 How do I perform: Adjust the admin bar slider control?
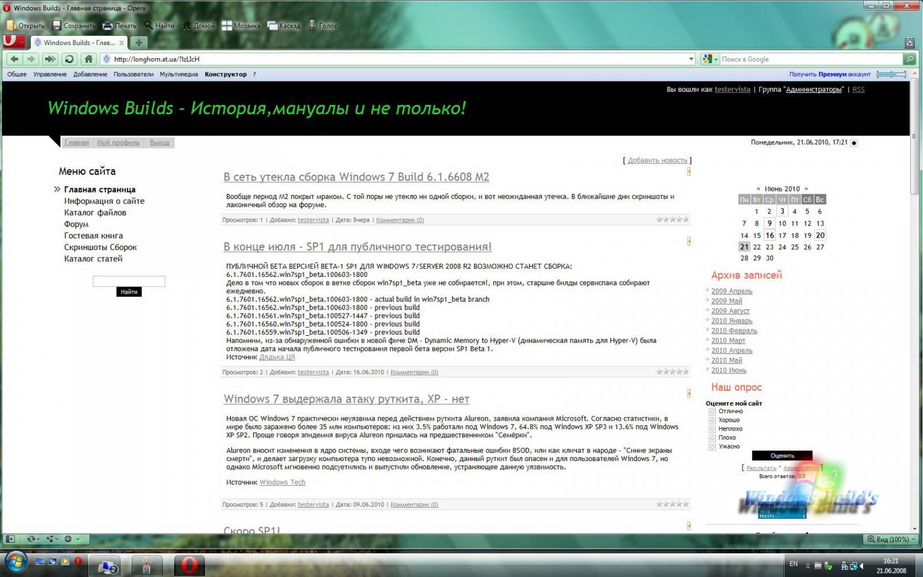tap(891, 74)
